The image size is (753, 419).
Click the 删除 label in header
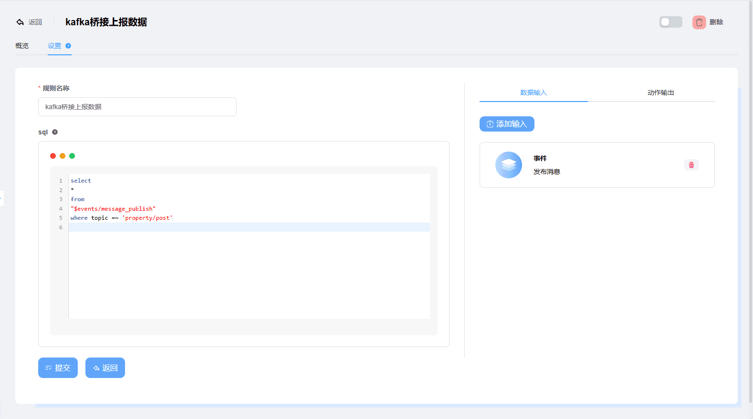point(716,22)
